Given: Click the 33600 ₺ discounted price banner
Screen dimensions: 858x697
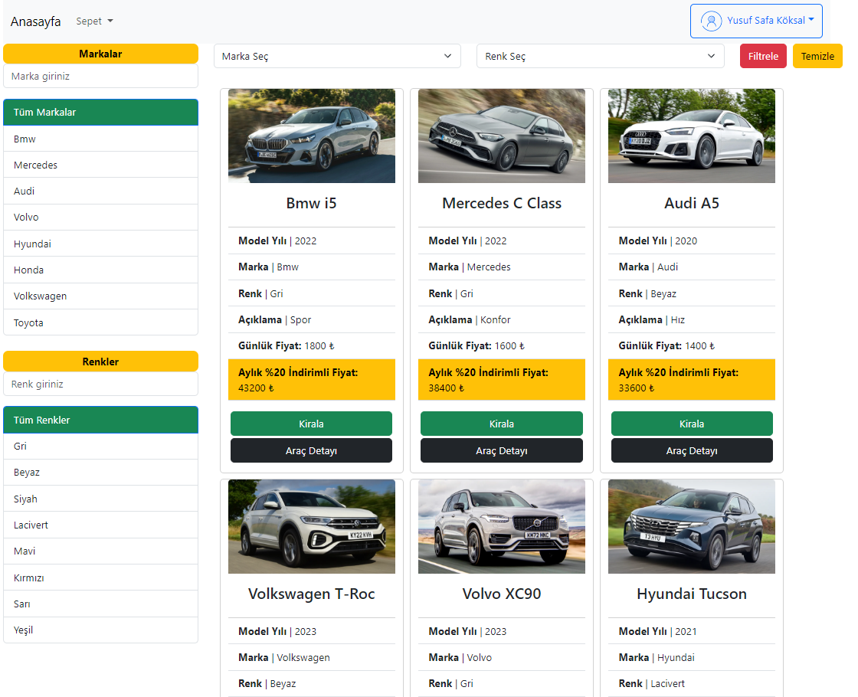Looking at the screenshot, I should (x=692, y=380).
